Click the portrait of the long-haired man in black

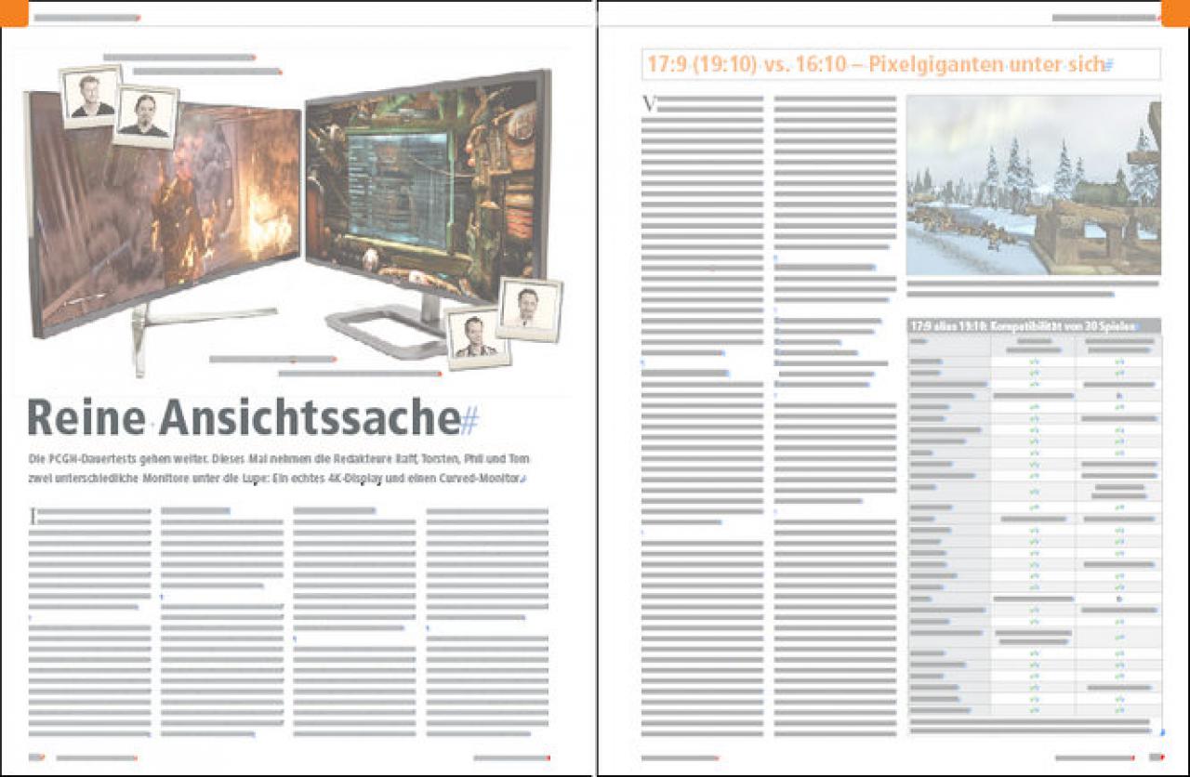tap(145, 116)
